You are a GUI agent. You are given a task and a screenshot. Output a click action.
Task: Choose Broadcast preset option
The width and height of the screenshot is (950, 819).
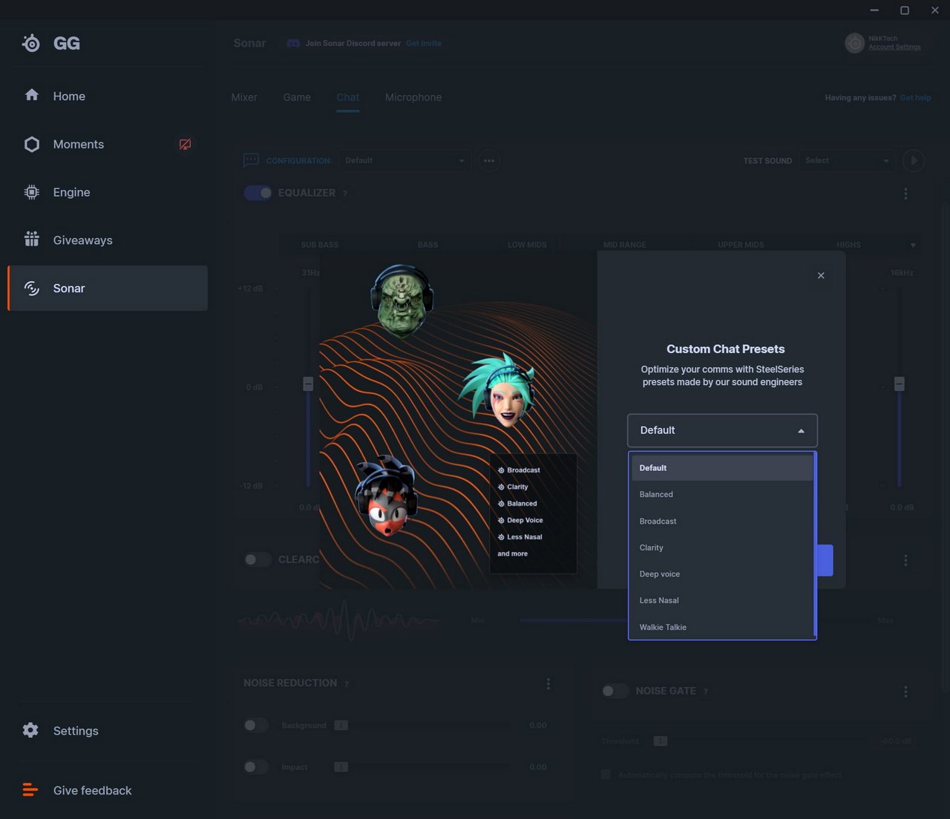[x=722, y=521]
